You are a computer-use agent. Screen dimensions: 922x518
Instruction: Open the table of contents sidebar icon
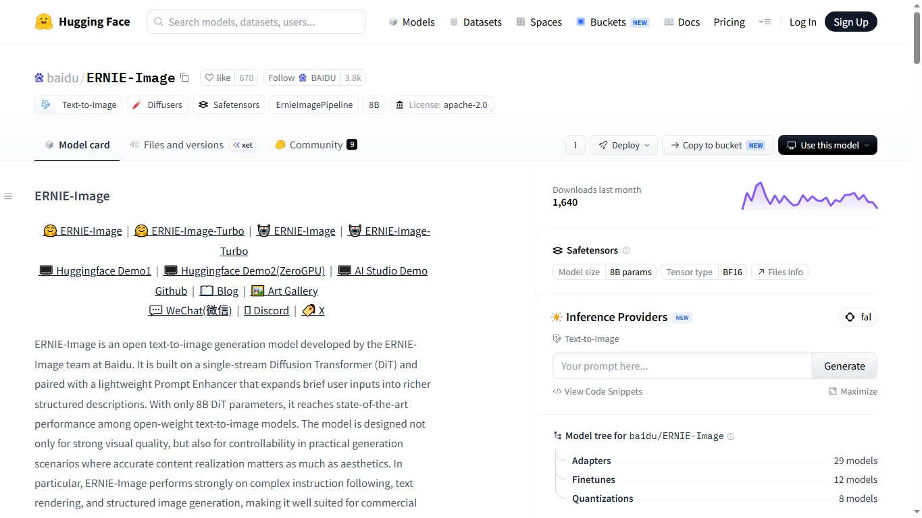(8, 196)
